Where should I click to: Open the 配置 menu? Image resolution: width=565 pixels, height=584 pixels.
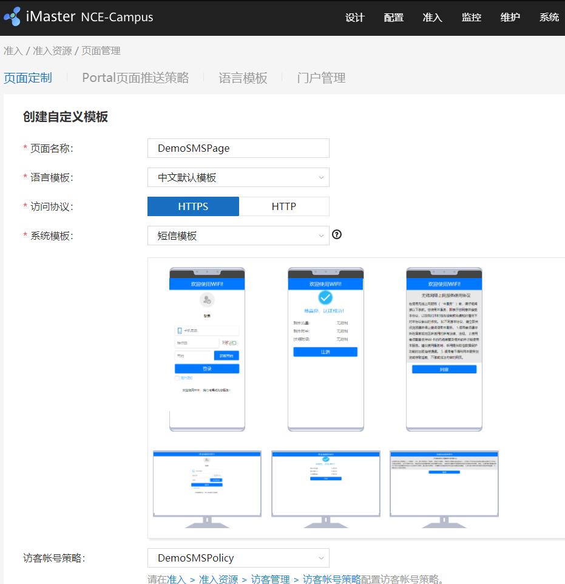(393, 18)
